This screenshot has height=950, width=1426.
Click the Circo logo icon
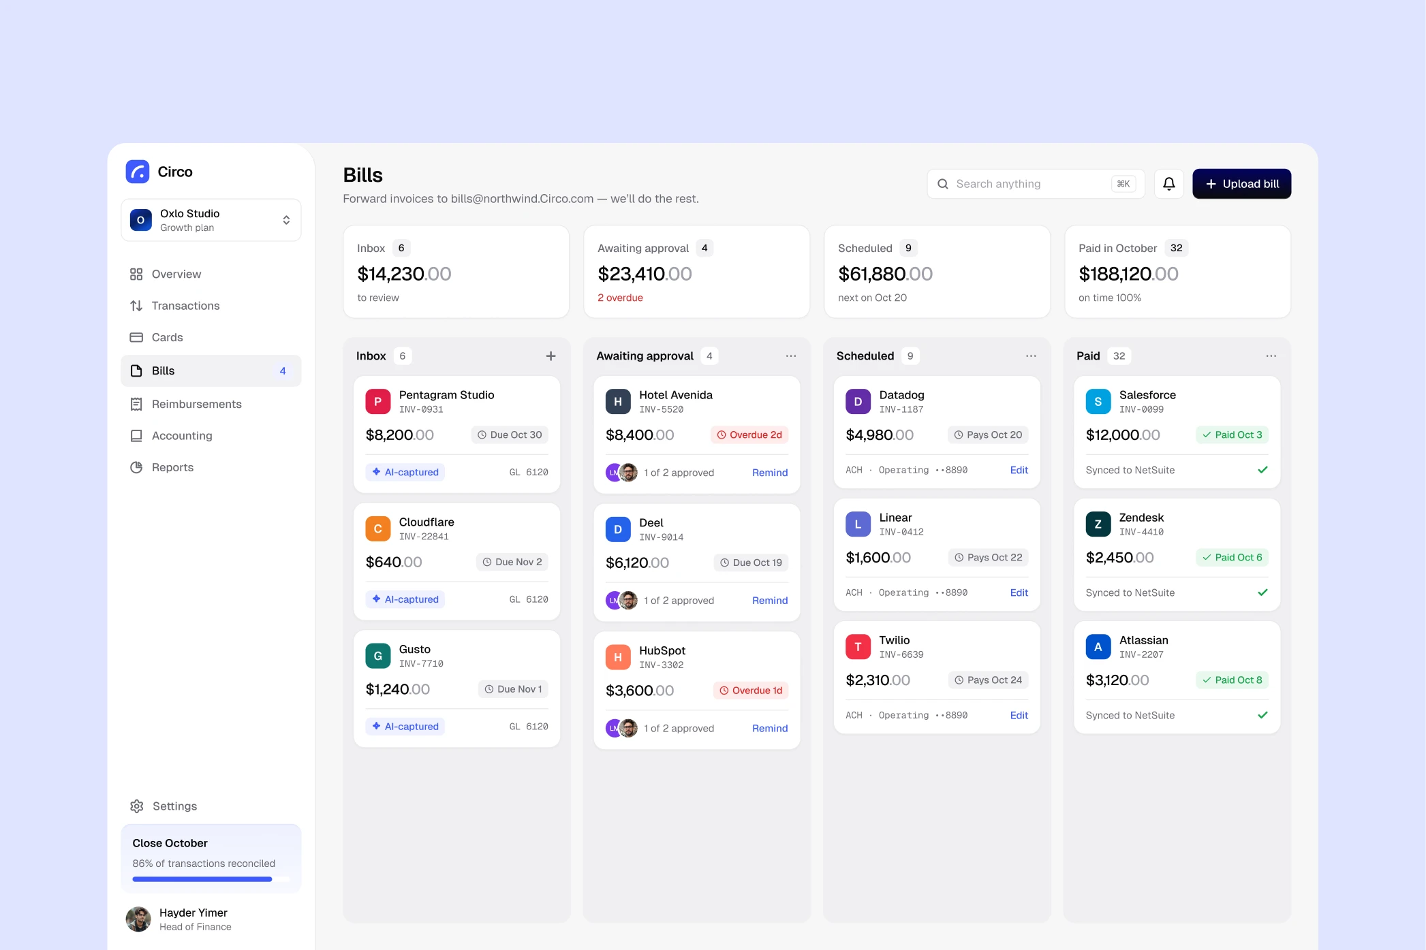(x=138, y=172)
